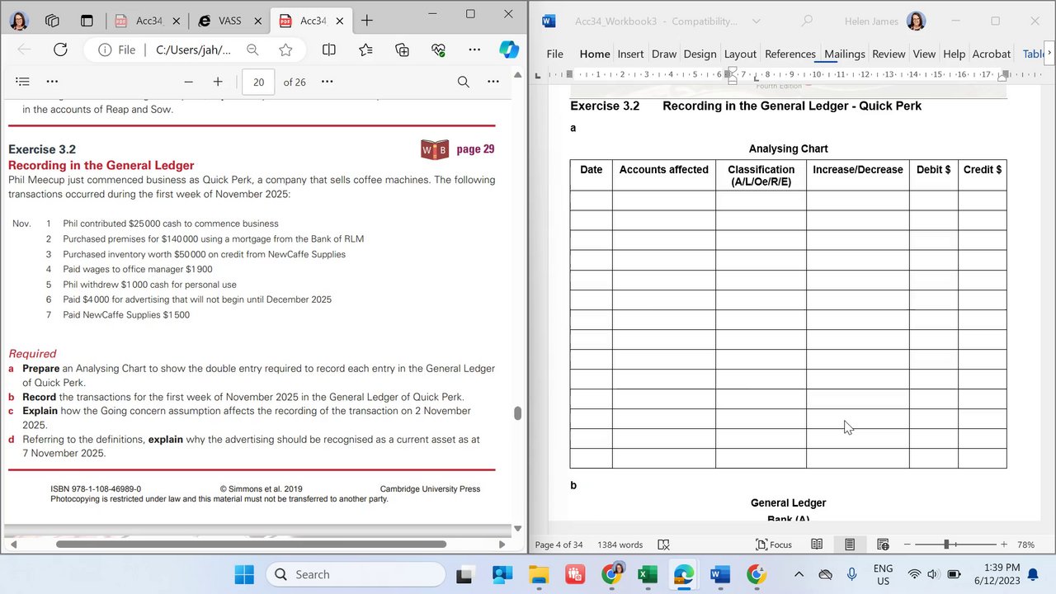1056x594 pixels.
Task: Open the Mailings ribbon tab
Action: [x=845, y=54]
